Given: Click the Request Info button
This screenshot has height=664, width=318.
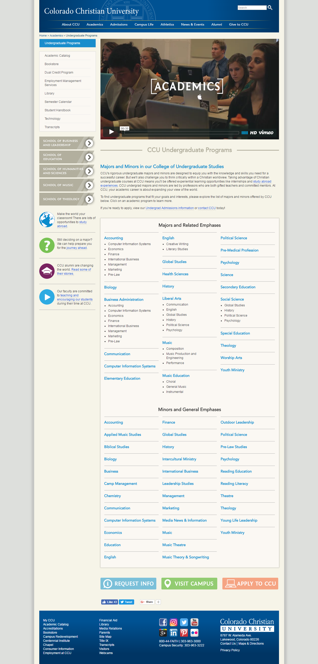Looking at the screenshot, I should click(x=129, y=584).
